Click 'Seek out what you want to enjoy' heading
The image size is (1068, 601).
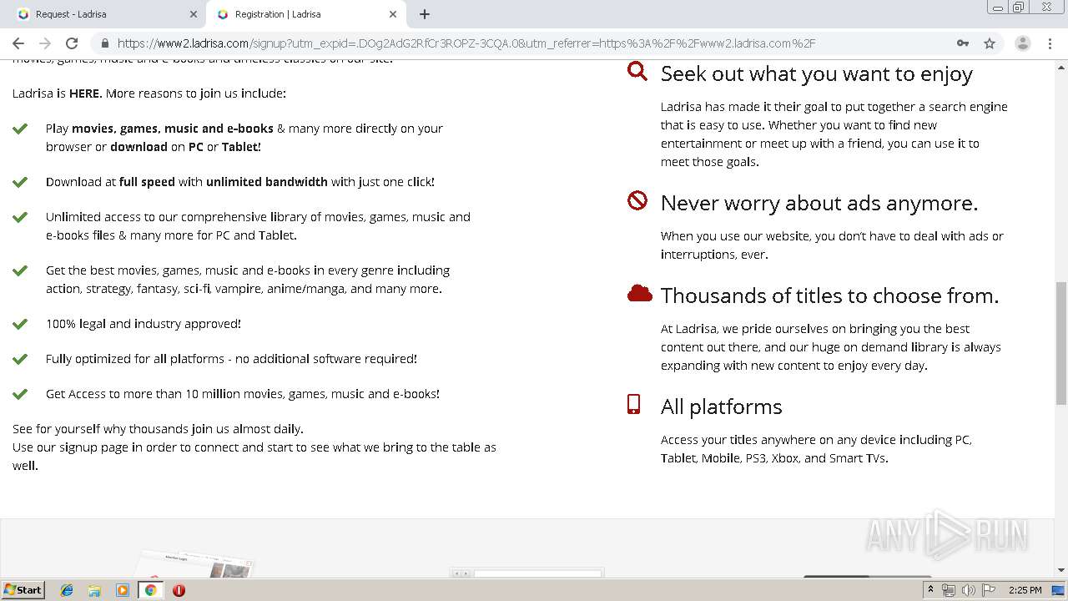coord(817,74)
